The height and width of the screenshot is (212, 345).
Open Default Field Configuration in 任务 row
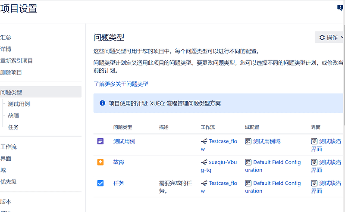tap(273, 187)
